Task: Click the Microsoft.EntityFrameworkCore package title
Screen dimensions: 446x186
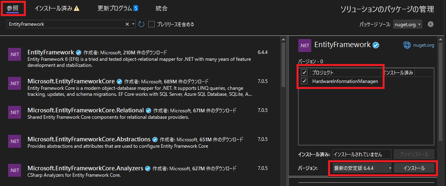Action: (71, 81)
